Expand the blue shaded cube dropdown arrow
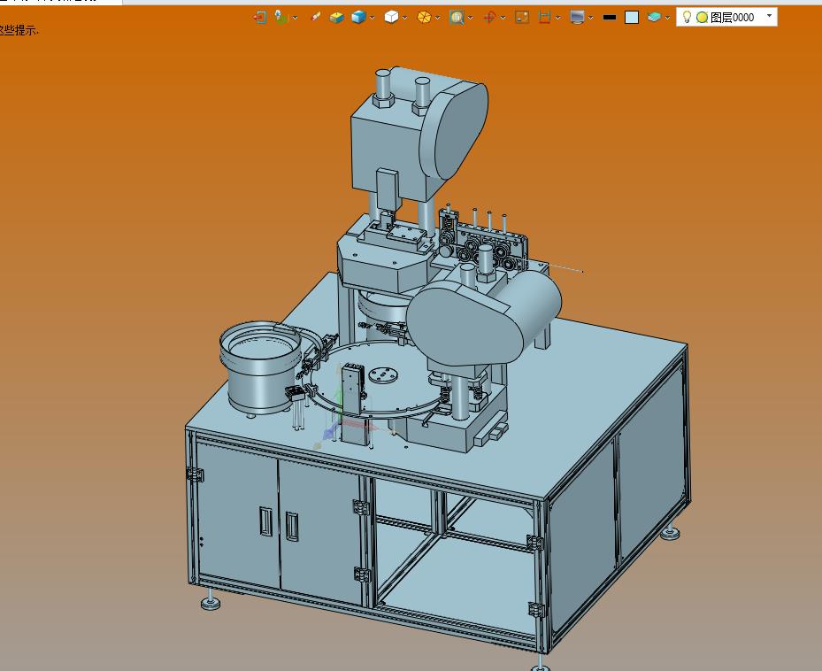822x671 pixels. point(373,18)
